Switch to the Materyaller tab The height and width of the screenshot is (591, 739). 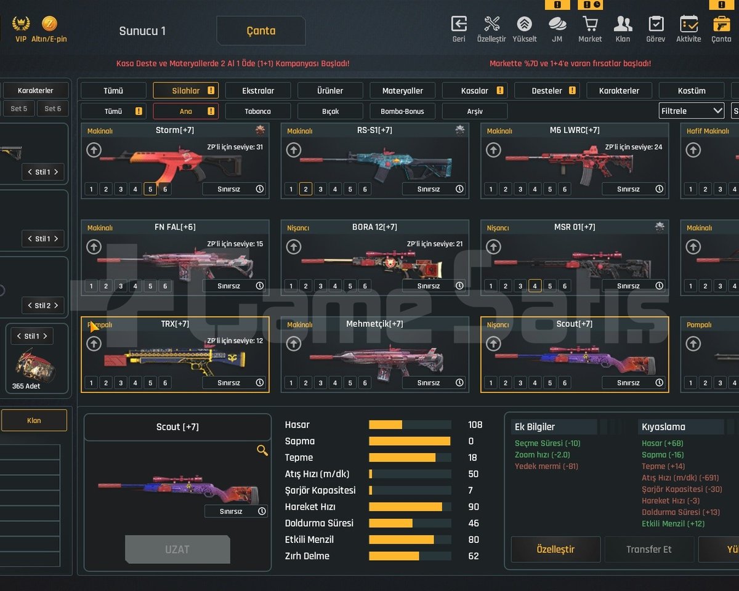click(x=403, y=90)
